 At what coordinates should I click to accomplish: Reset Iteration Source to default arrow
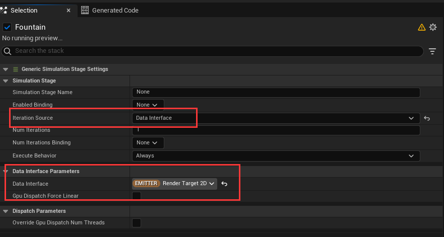click(427, 118)
